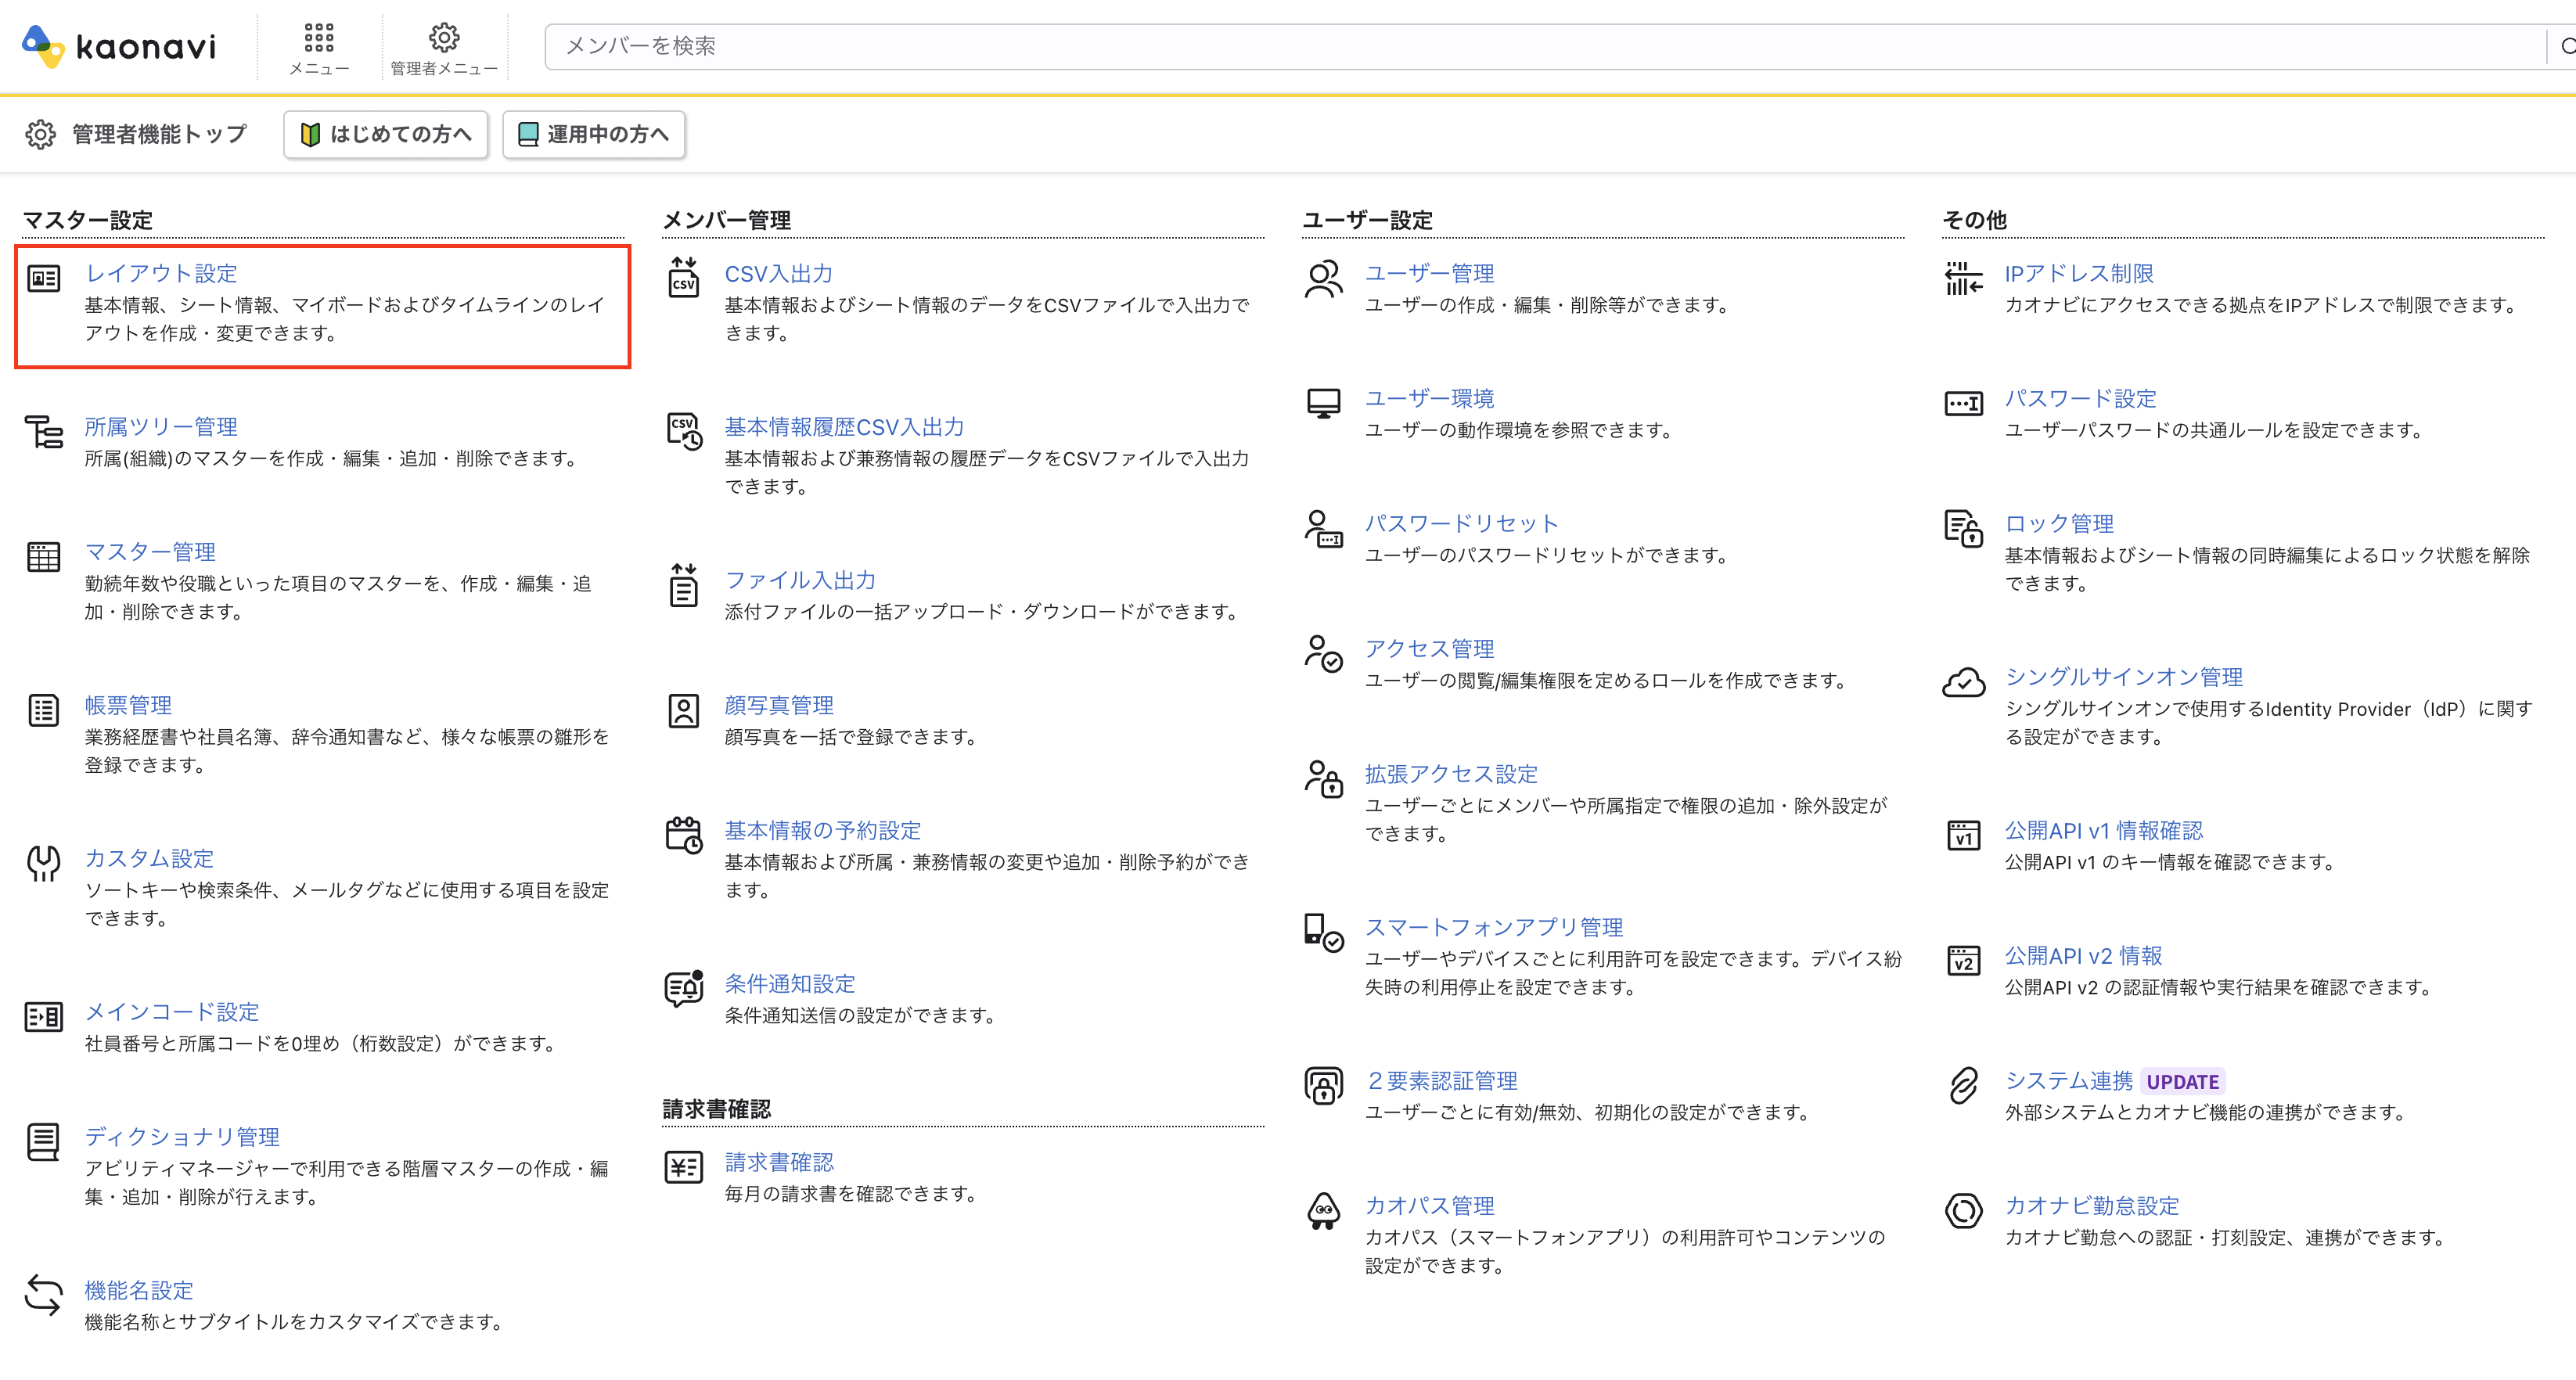The image size is (2576, 1380).
Task: Click the ファイル入出力 icon
Action: tap(684, 584)
